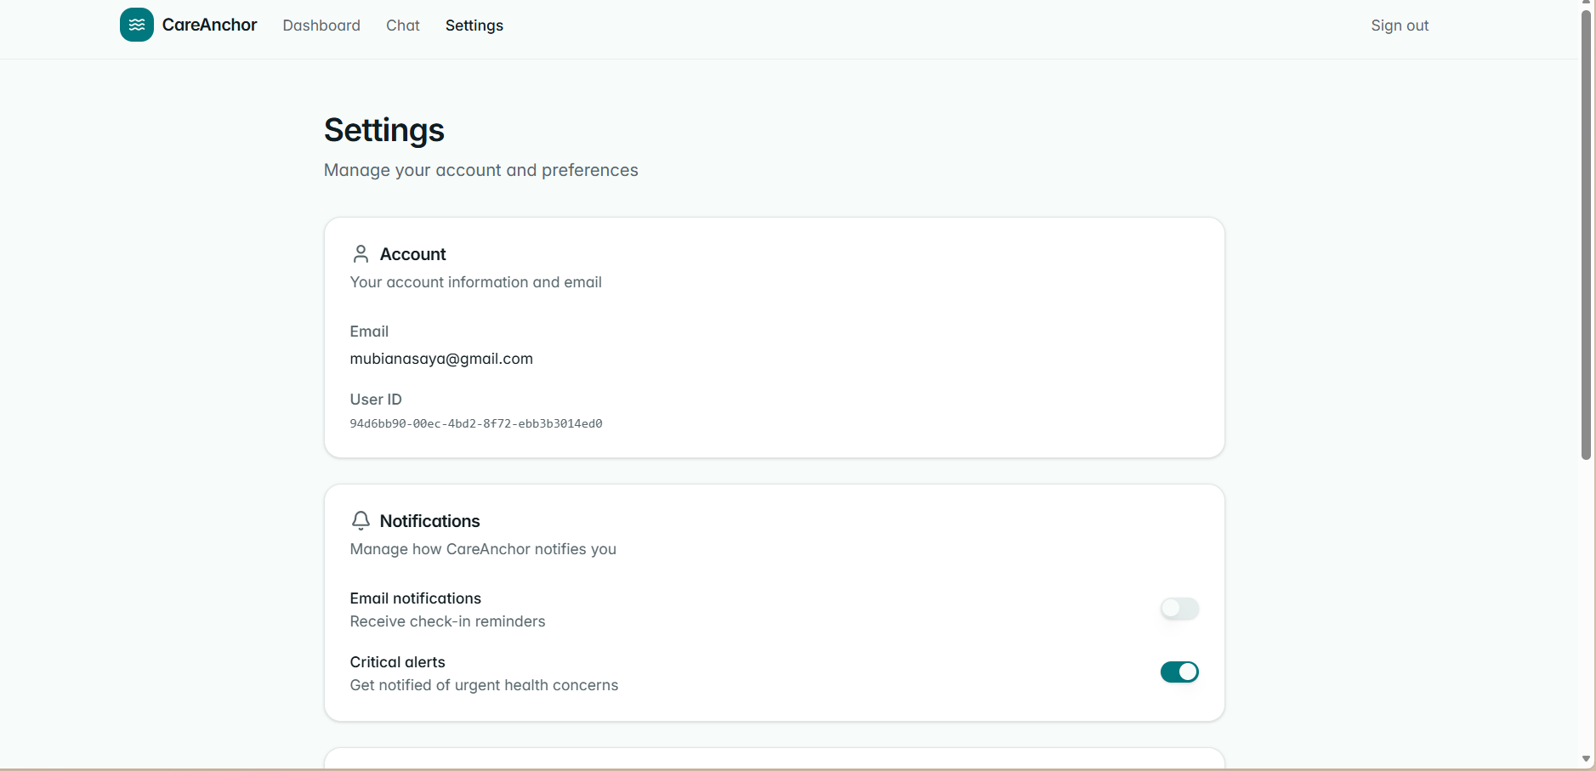The width and height of the screenshot is (1596, 771).
Task: Click the Settings page title
Action: point(384,130)
